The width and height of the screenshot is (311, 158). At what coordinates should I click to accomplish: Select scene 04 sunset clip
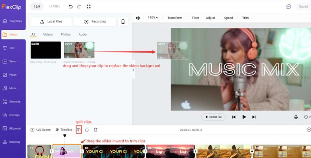[170, 151]
